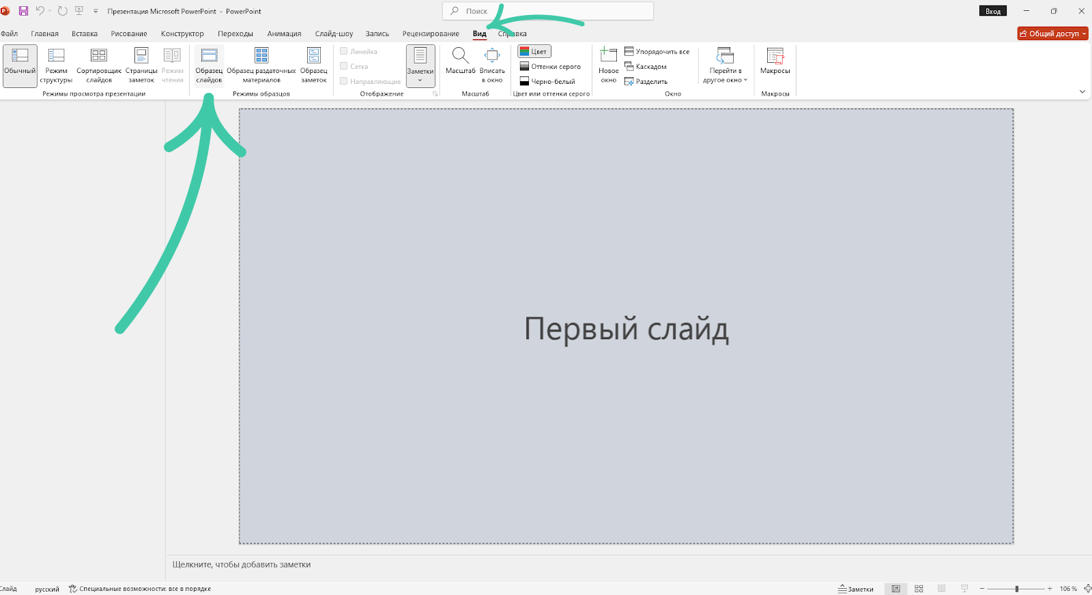This screenshot has width=1092, height=595.
Task: Click the русский language indicator
Action: [x=47, y=589]
